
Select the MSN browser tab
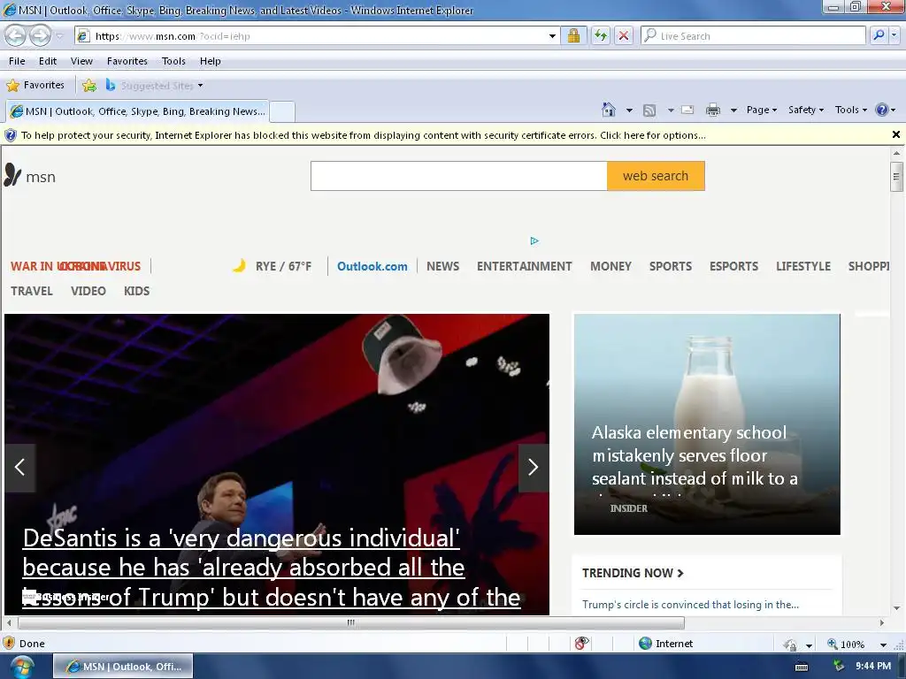(x=137, y=111)
